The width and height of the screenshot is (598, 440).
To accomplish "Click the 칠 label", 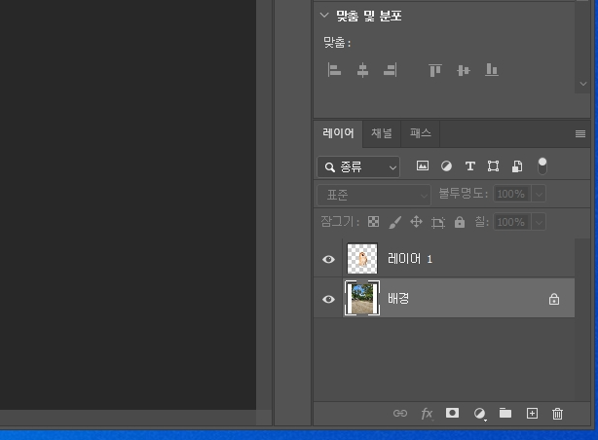I will pos(481,222).
